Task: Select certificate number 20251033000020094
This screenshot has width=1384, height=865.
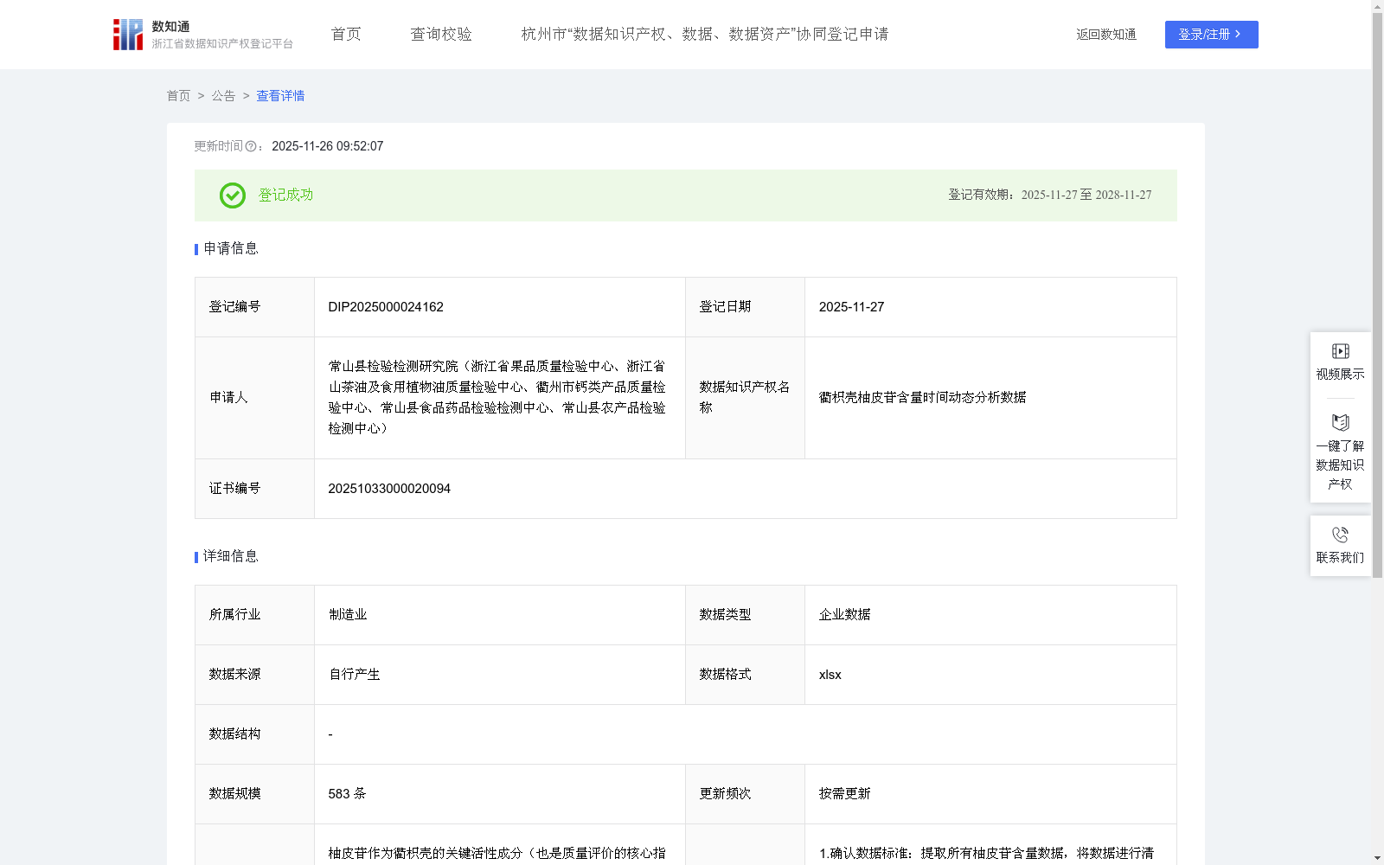Action: (x=389, y=489)
